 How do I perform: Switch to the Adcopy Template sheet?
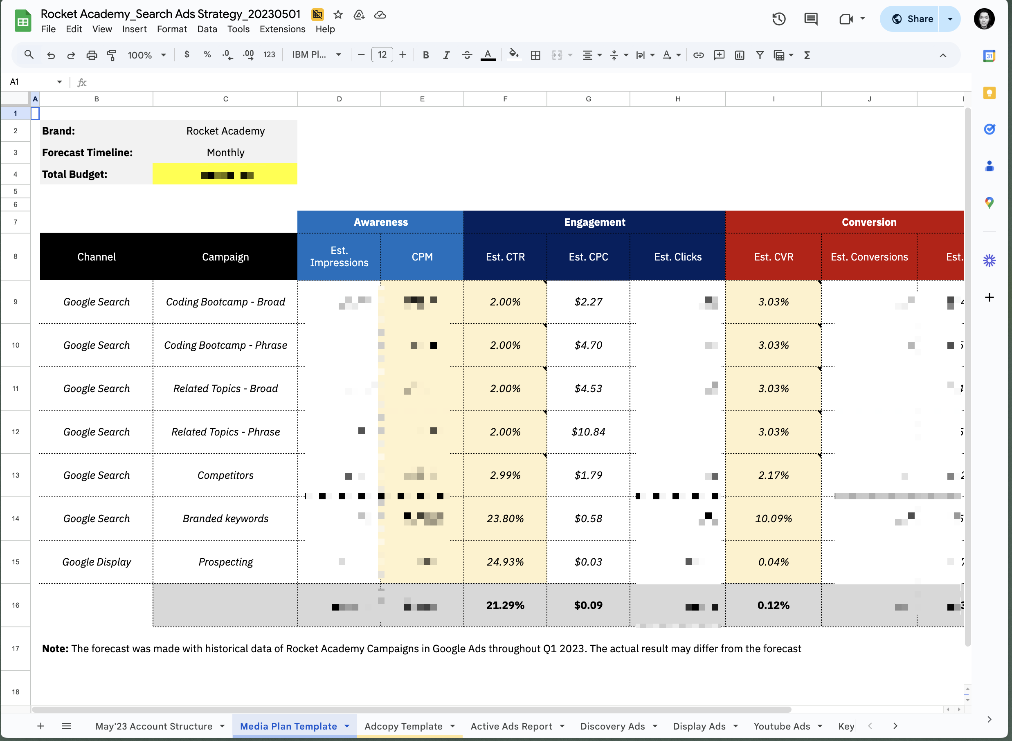(403, 726)
